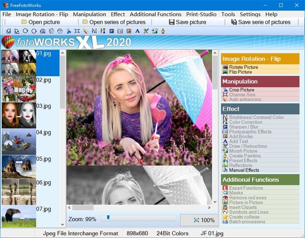Click the scissors Crop icon in the toolbar
Image resolution: width=305 pixels, height=238 pixels.
coord(69,31)
